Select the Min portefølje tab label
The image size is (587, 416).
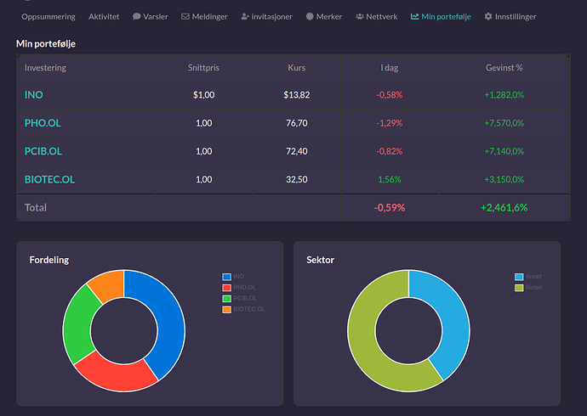point(447,17)
